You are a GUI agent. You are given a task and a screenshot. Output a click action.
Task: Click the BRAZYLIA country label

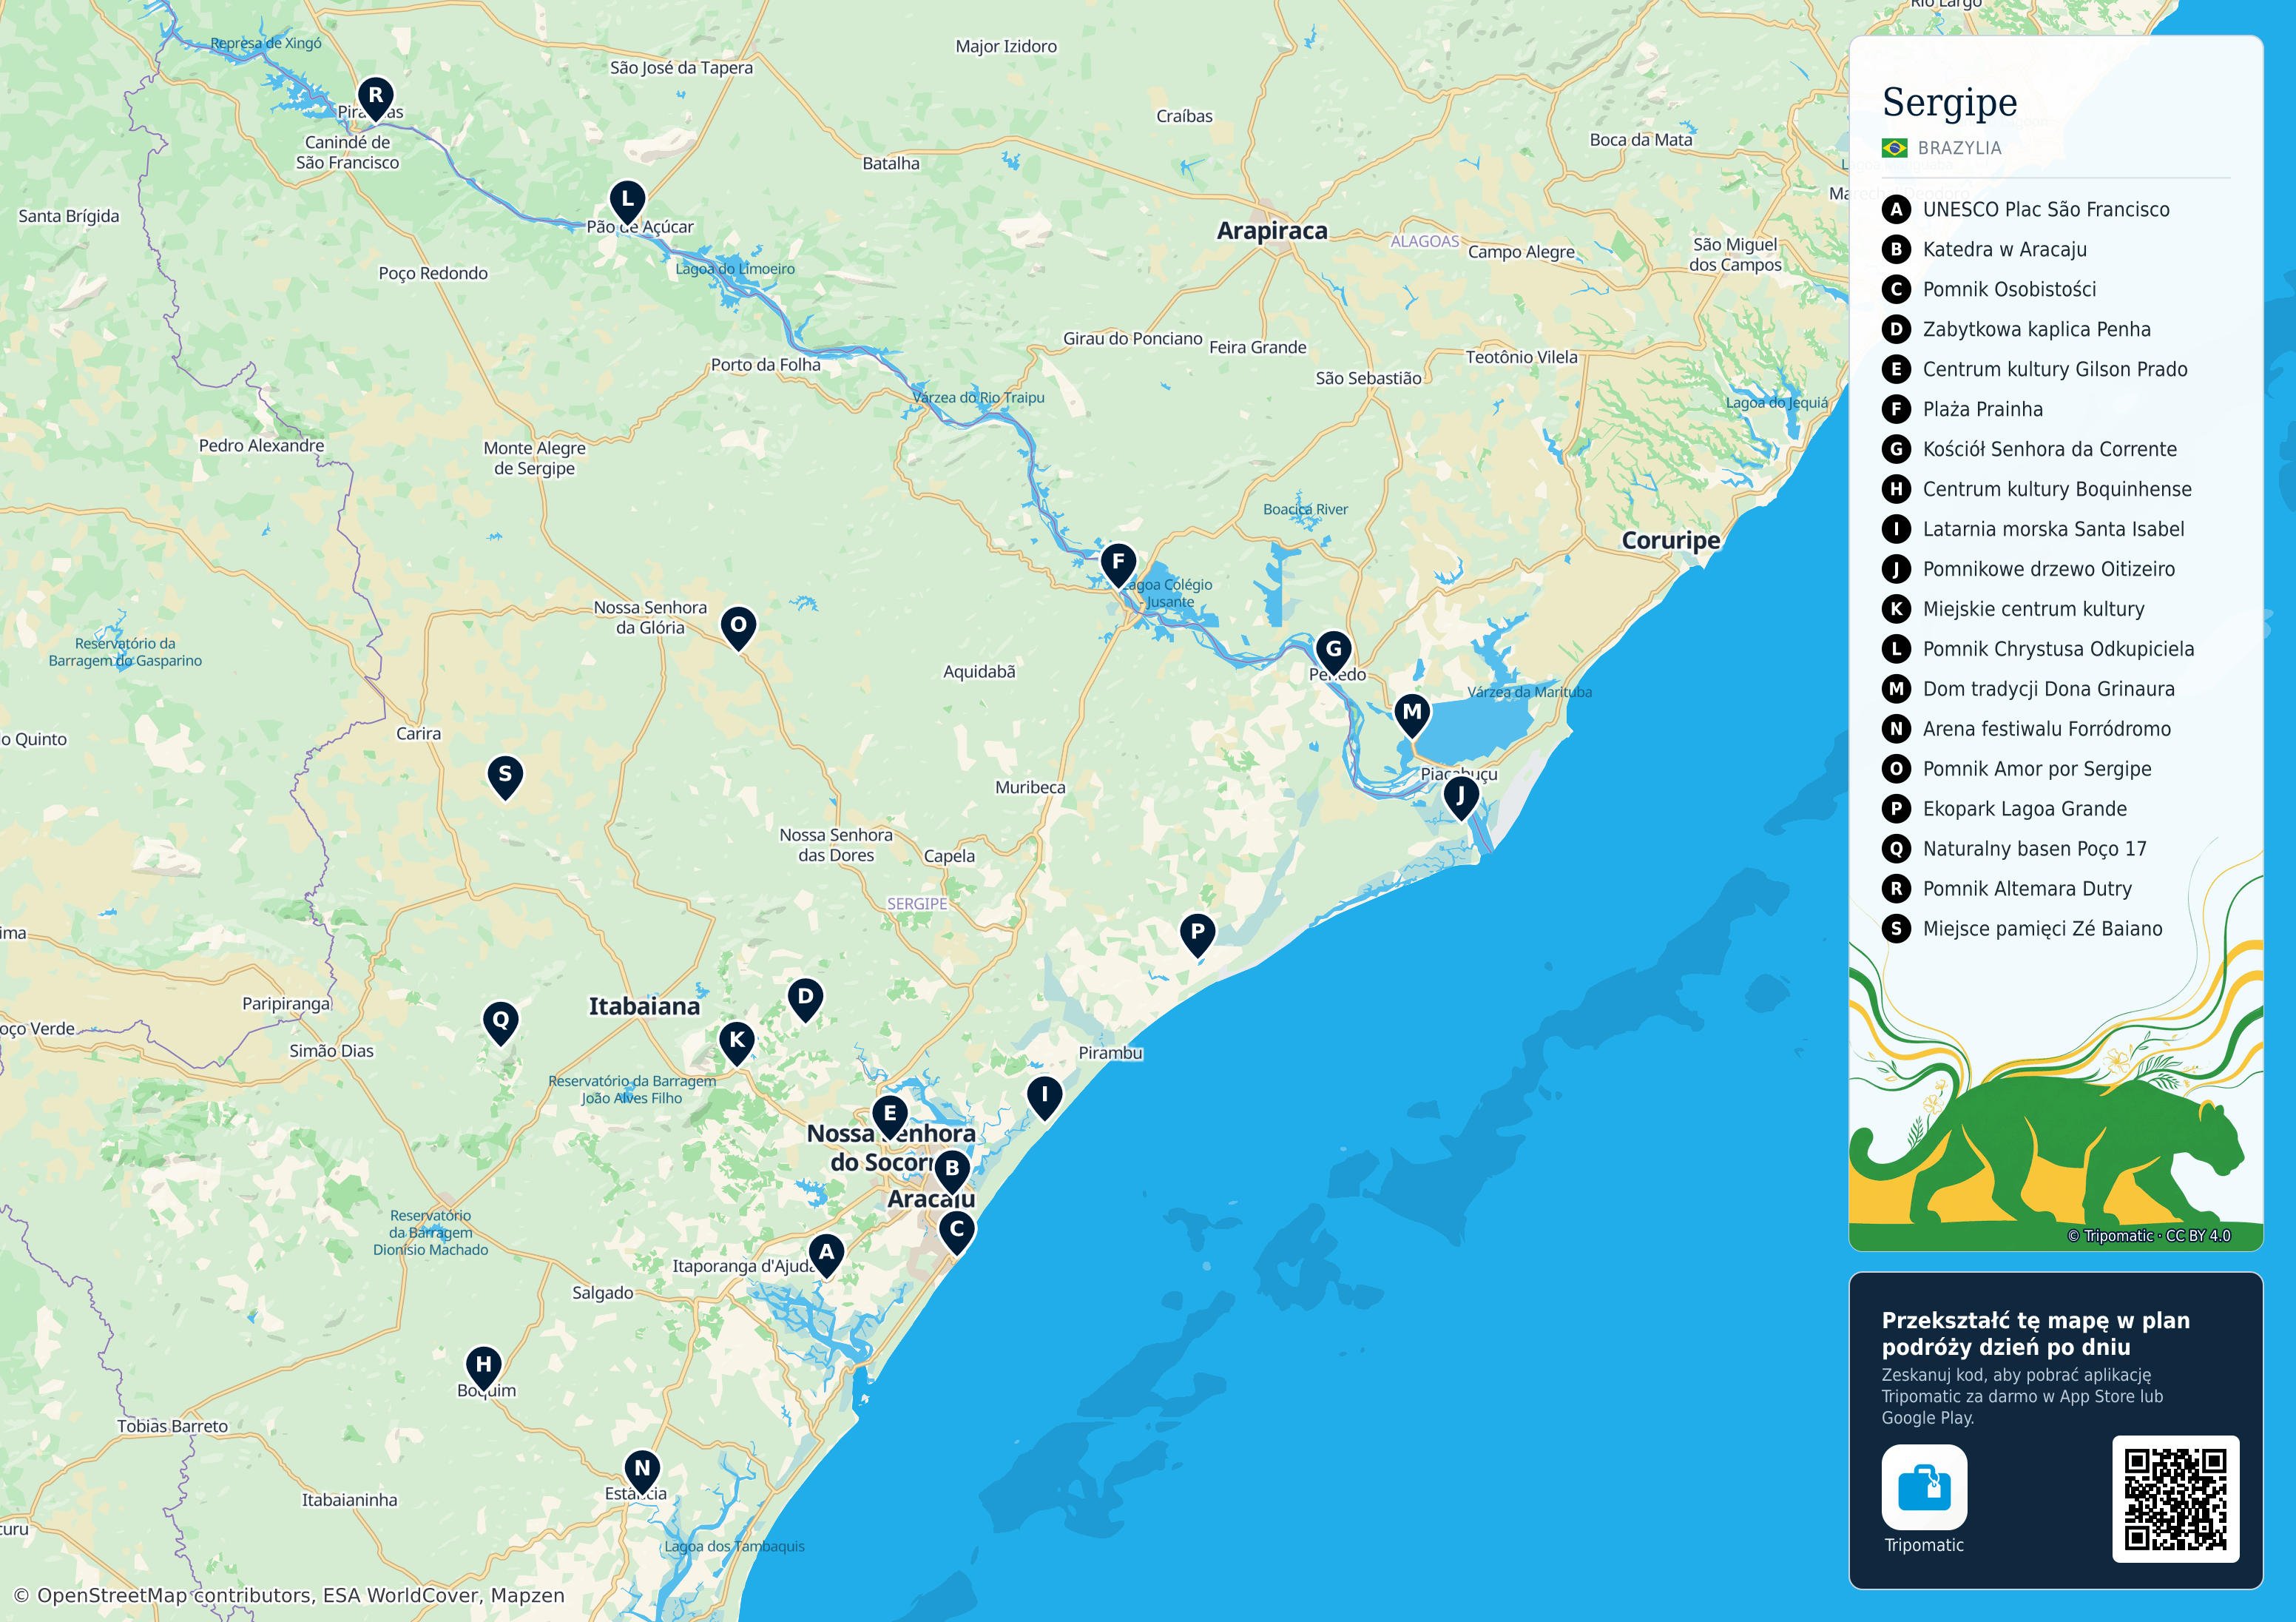pyautogui.click(x=1959, y=148)
